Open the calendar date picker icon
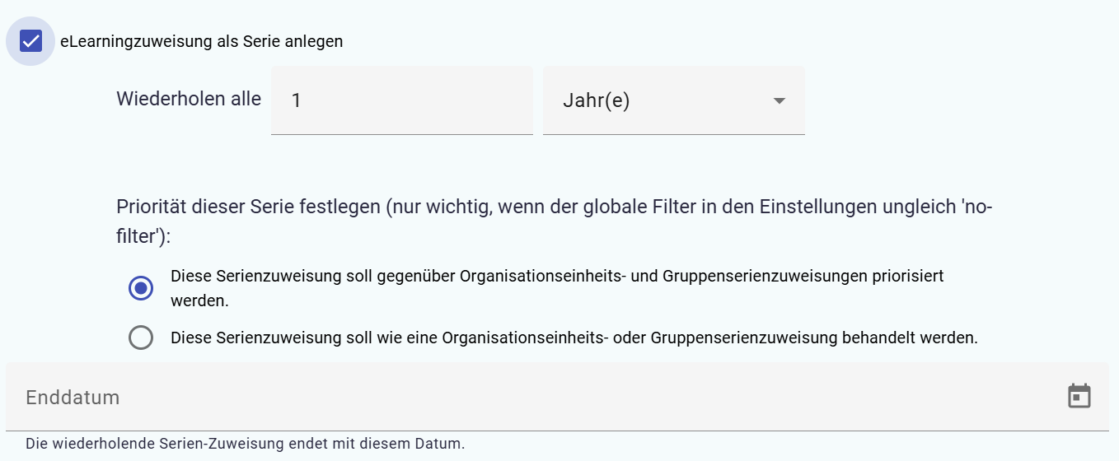 click(x=1079, y=396)
